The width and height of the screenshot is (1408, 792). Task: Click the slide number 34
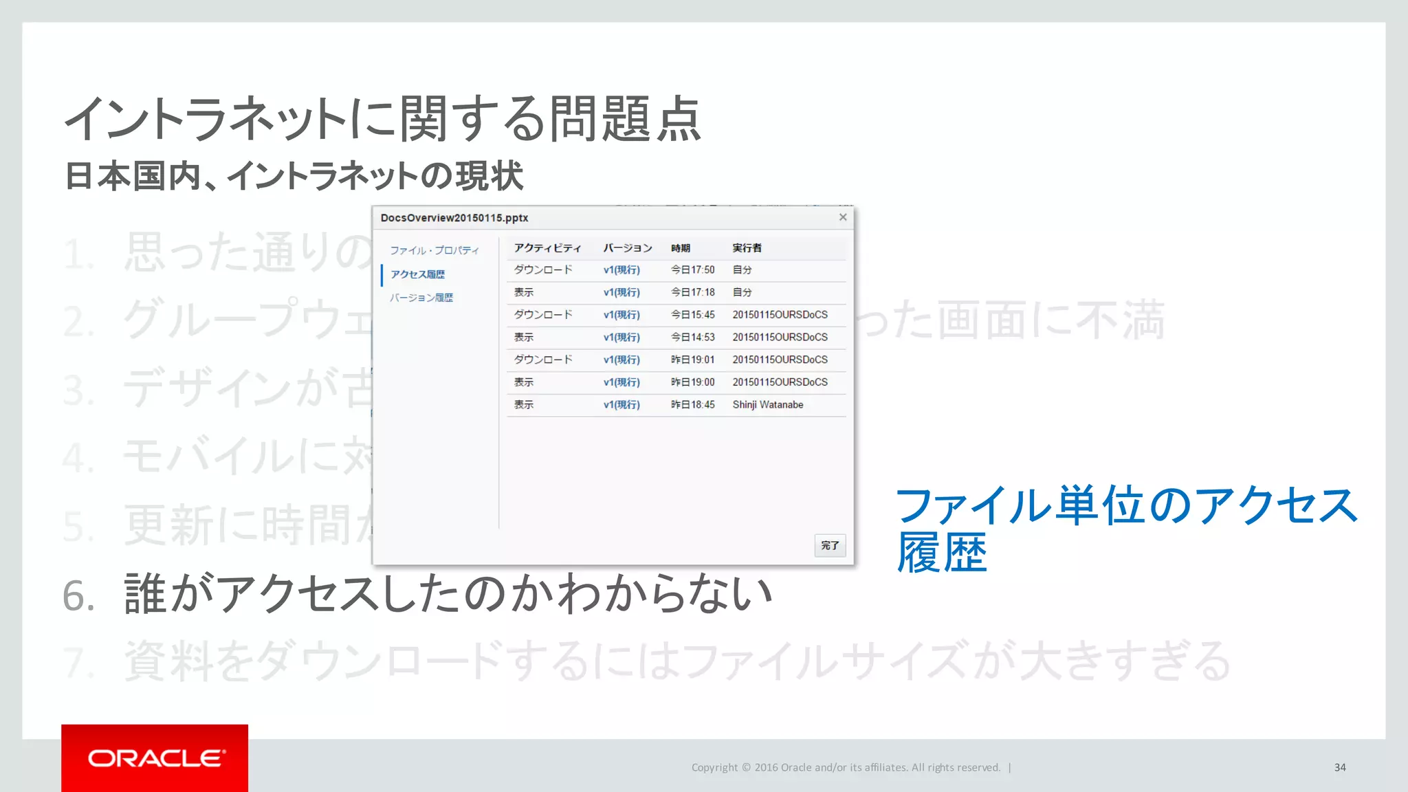click(x=1340, y=767)
